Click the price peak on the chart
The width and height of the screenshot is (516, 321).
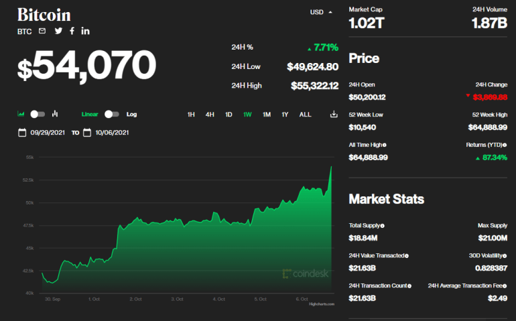pos(331,166)
